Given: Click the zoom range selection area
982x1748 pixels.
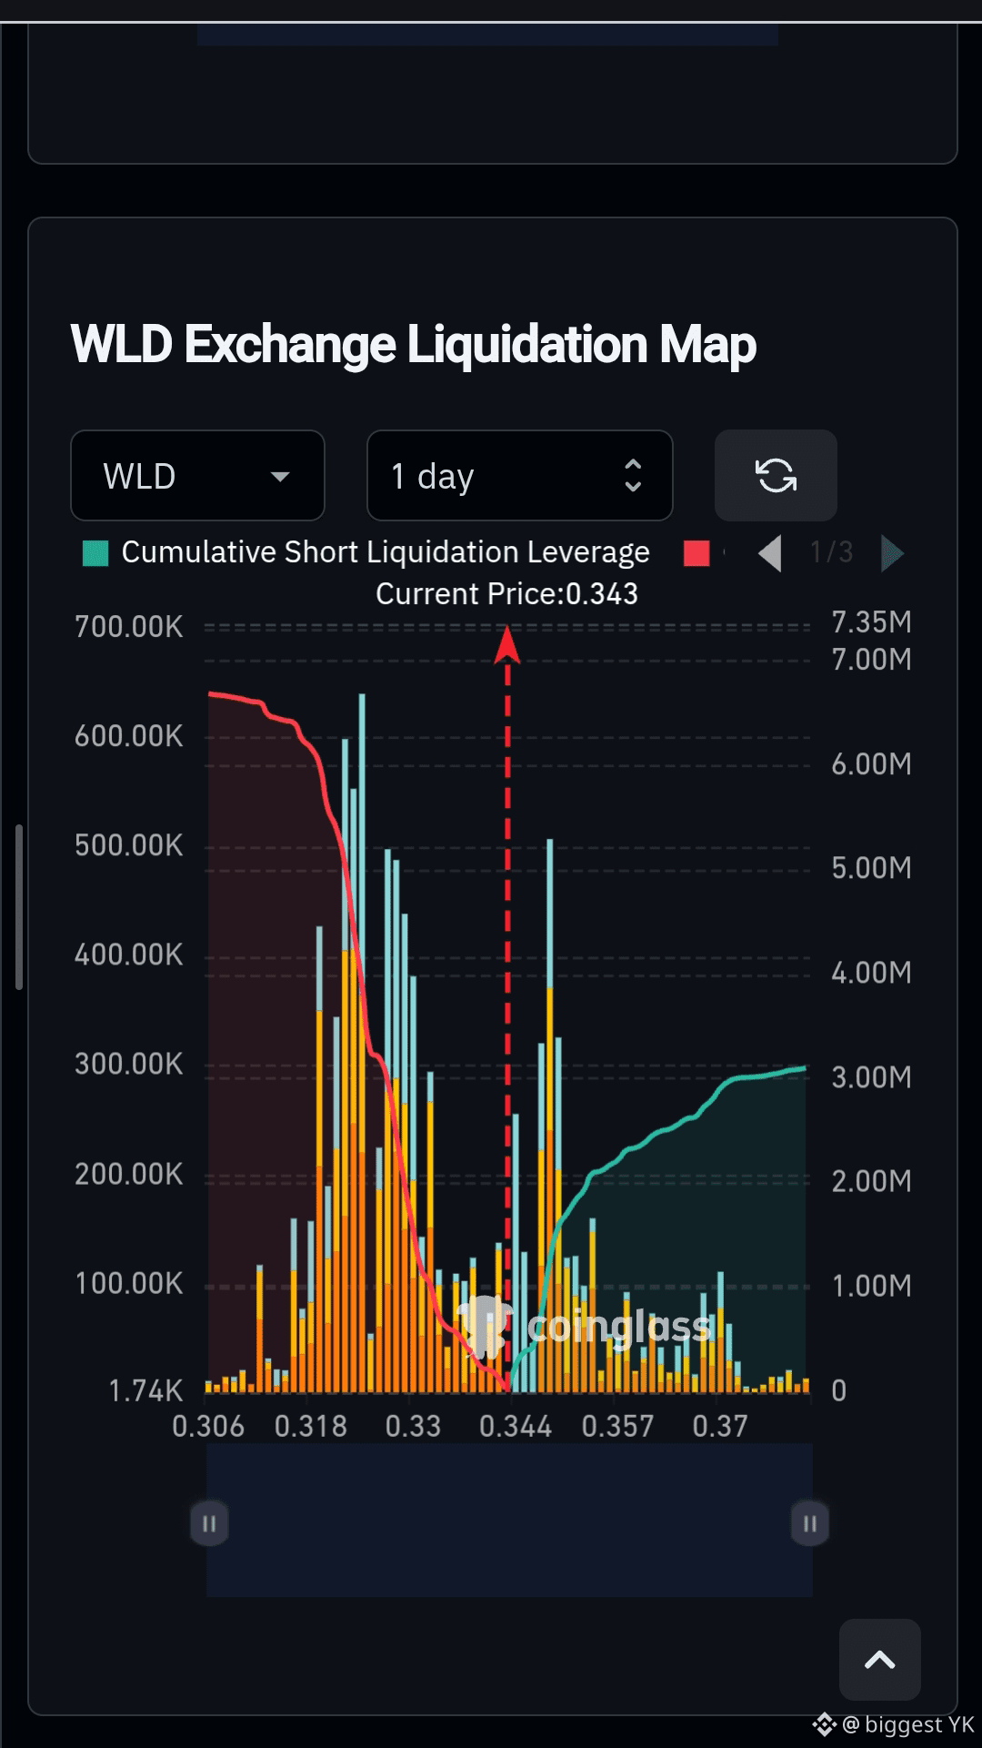Looking at the screenshot, I should [509, 1521].
